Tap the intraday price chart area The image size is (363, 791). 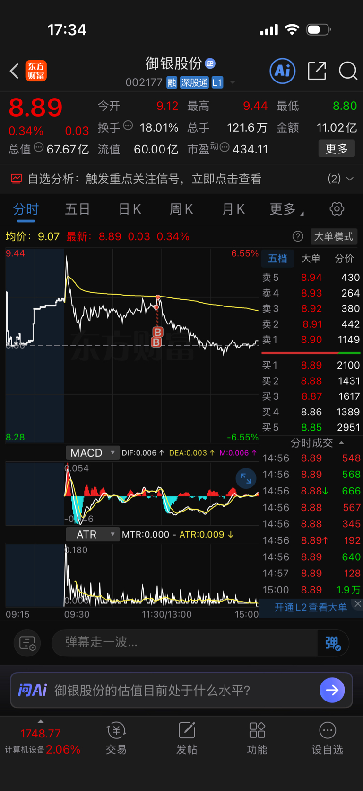tap(132, 346)
